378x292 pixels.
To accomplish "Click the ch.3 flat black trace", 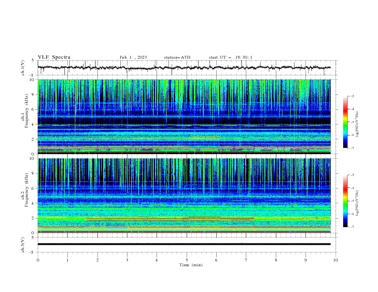I will point(184,244).
